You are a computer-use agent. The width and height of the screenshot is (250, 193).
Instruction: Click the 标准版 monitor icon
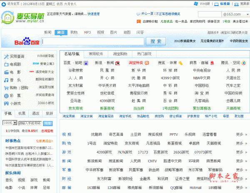(x=216, y=4)
